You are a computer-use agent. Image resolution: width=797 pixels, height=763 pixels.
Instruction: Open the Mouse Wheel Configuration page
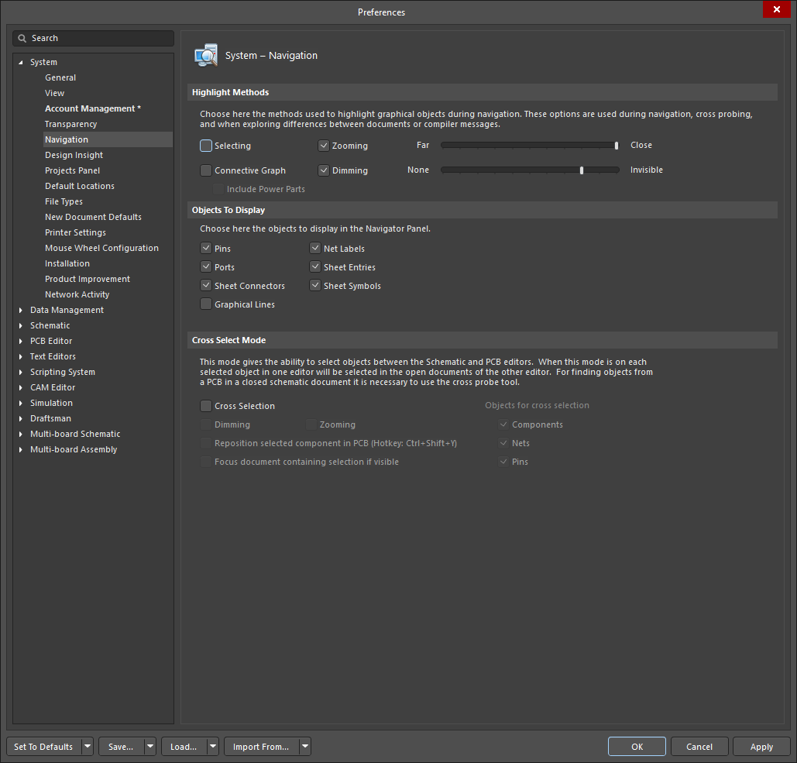(x=101, y=248)
